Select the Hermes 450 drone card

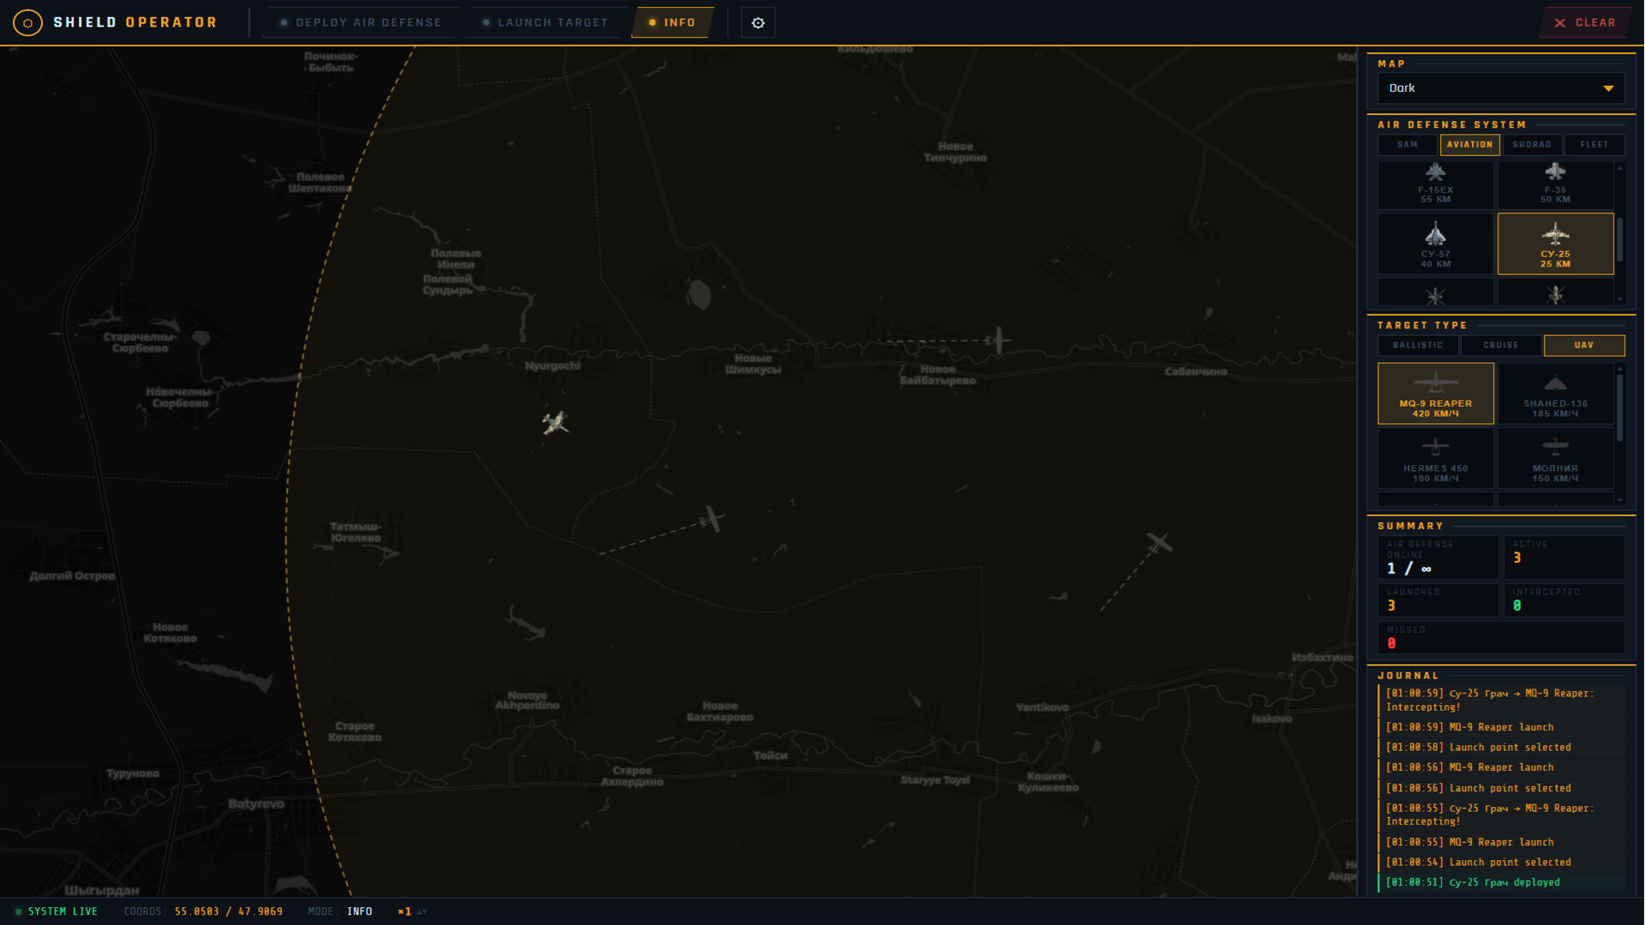tap(1435, 458)
